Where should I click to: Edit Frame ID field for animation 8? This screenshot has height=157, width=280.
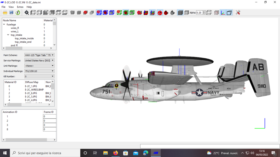point(50,129)
